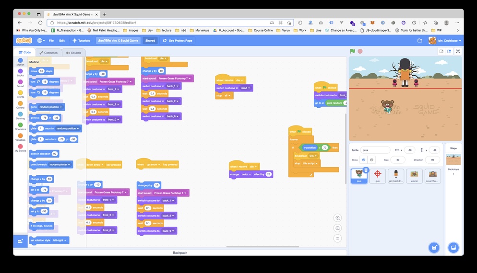Open 'win' dropdown in broadcast block
This screenshot has height=273, width=477.
(313, 156)
